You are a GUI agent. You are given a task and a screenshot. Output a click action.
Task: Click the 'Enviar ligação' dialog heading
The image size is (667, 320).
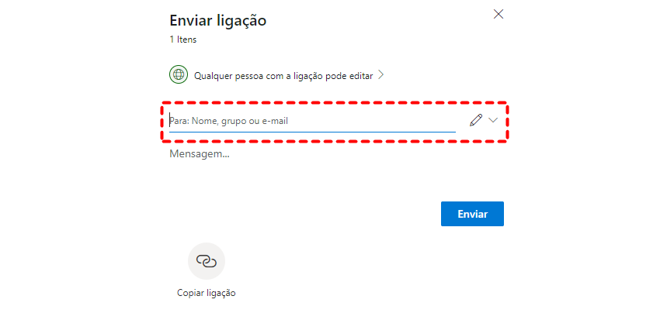coord(218,21)
